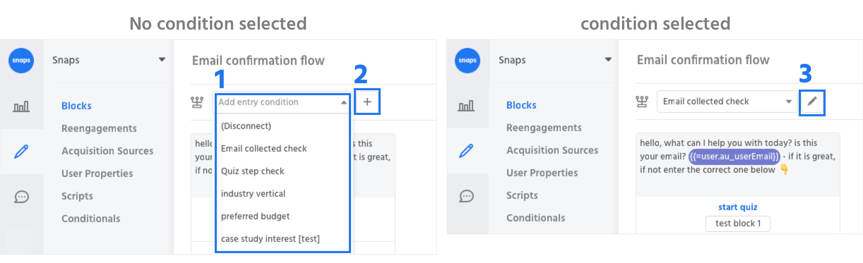Screen dimensions: 863x263
Task: Open Reengagements in left panel menu
Action: click(99, 128)
